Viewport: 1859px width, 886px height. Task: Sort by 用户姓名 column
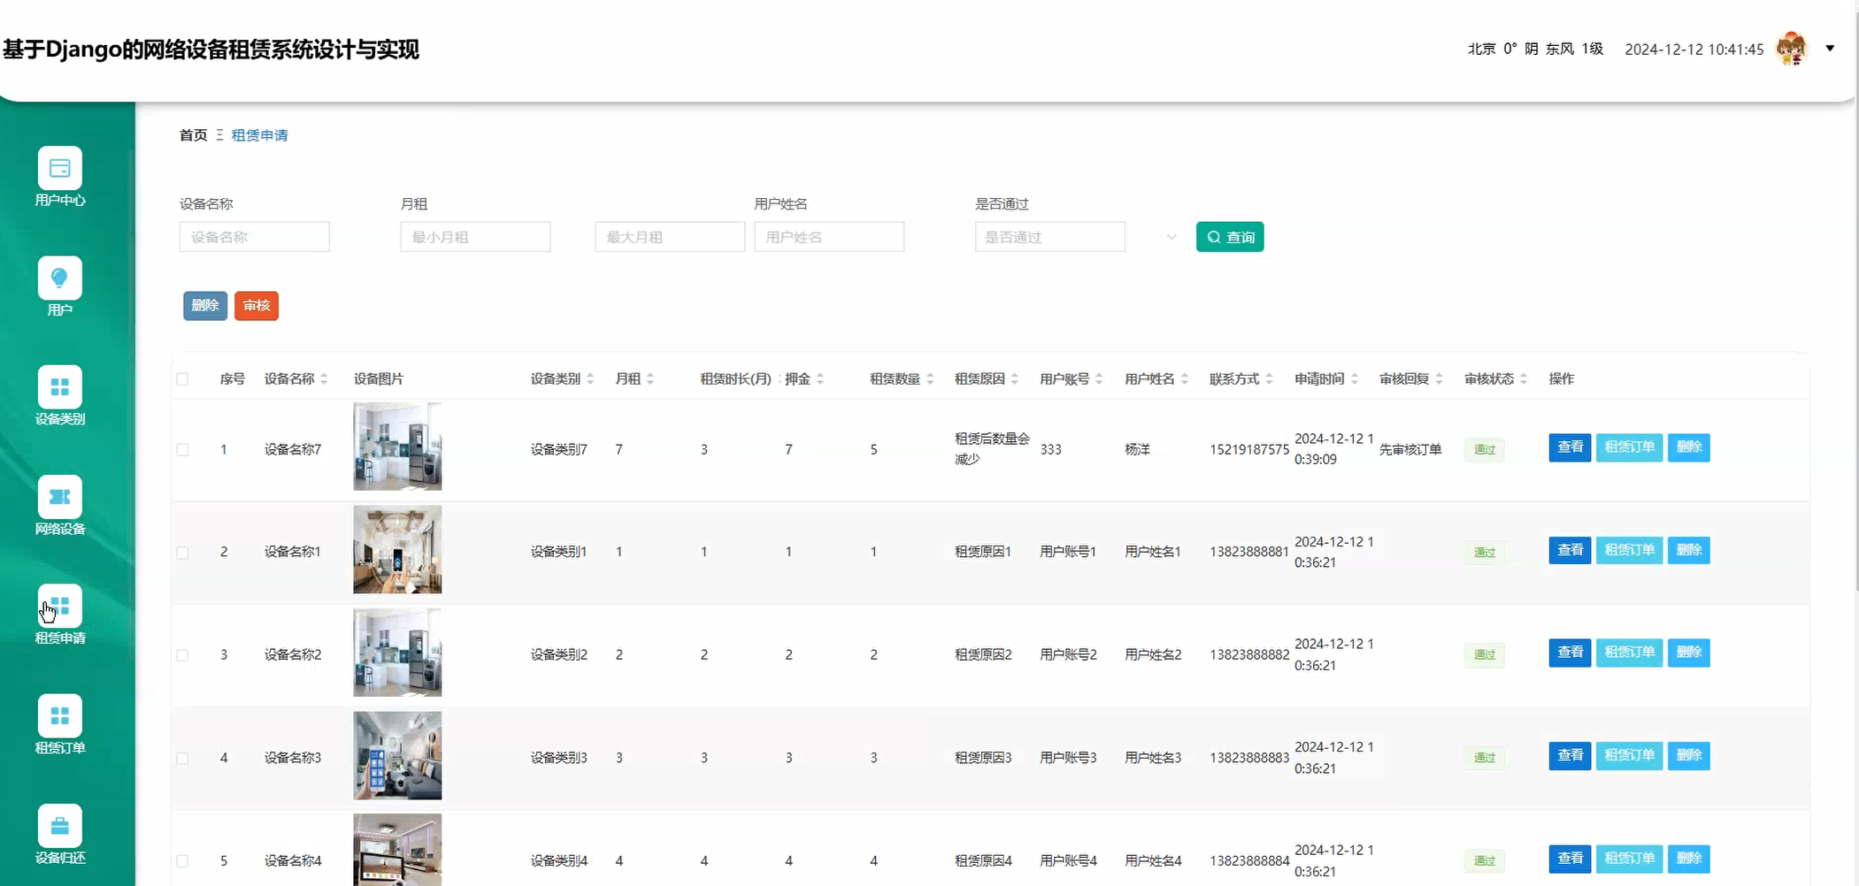pyautogui.click(x=1184, y=378)
